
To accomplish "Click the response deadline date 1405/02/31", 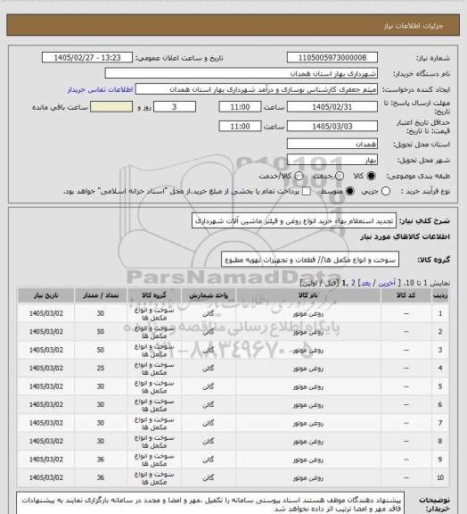I will pyautogui.click(x=332, y=107).
